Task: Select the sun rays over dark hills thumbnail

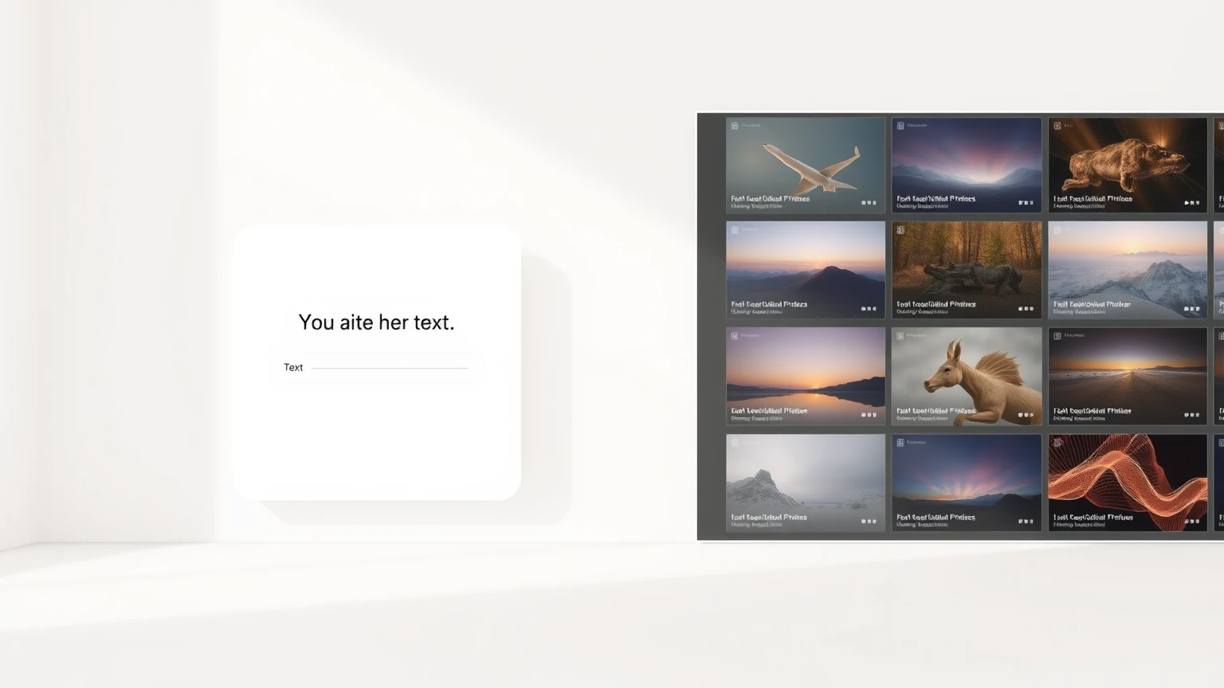Action: click(x=967, y=483)
